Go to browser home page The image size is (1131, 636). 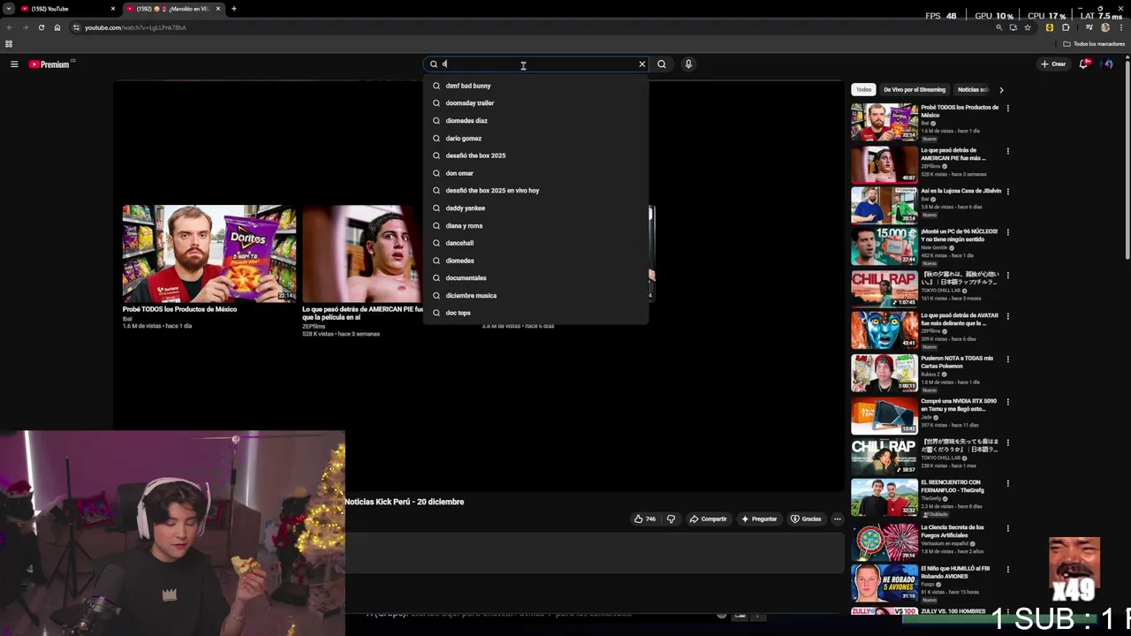point(57,27)
